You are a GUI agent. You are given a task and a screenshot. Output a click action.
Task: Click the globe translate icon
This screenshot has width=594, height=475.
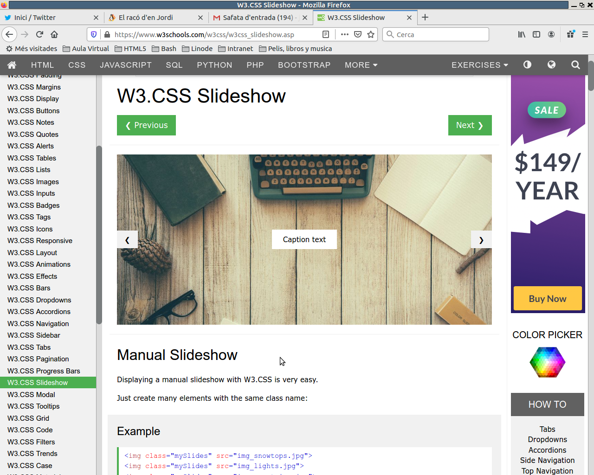(551, 65)
